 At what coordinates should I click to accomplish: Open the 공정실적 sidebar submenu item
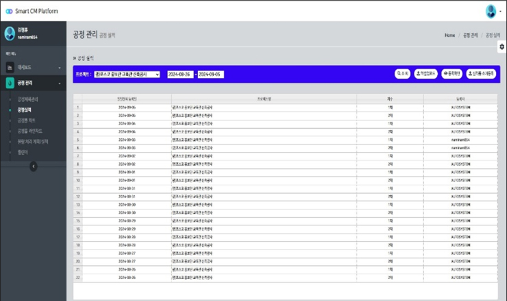[x=24, y=109]
